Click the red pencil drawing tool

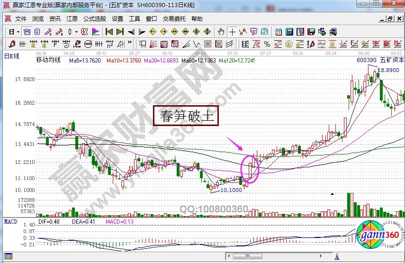[x=12, y=44]
